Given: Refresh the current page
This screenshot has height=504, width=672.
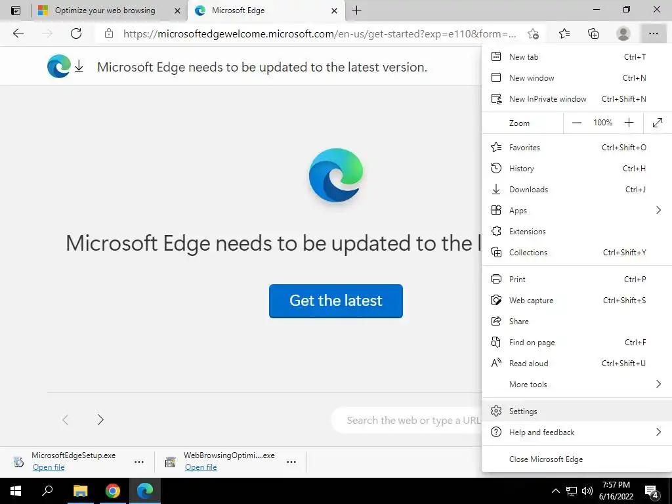Looking at the screenshot, I should 76,33.
